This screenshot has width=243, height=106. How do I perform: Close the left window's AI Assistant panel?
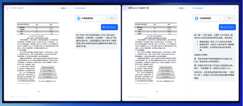[117, 8]
